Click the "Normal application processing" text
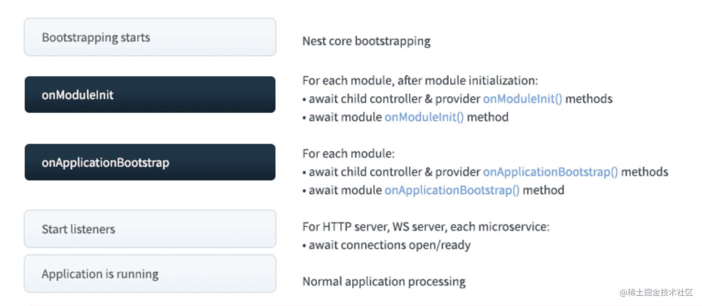This screenshot has height=306, width=702. click(384, 281)
